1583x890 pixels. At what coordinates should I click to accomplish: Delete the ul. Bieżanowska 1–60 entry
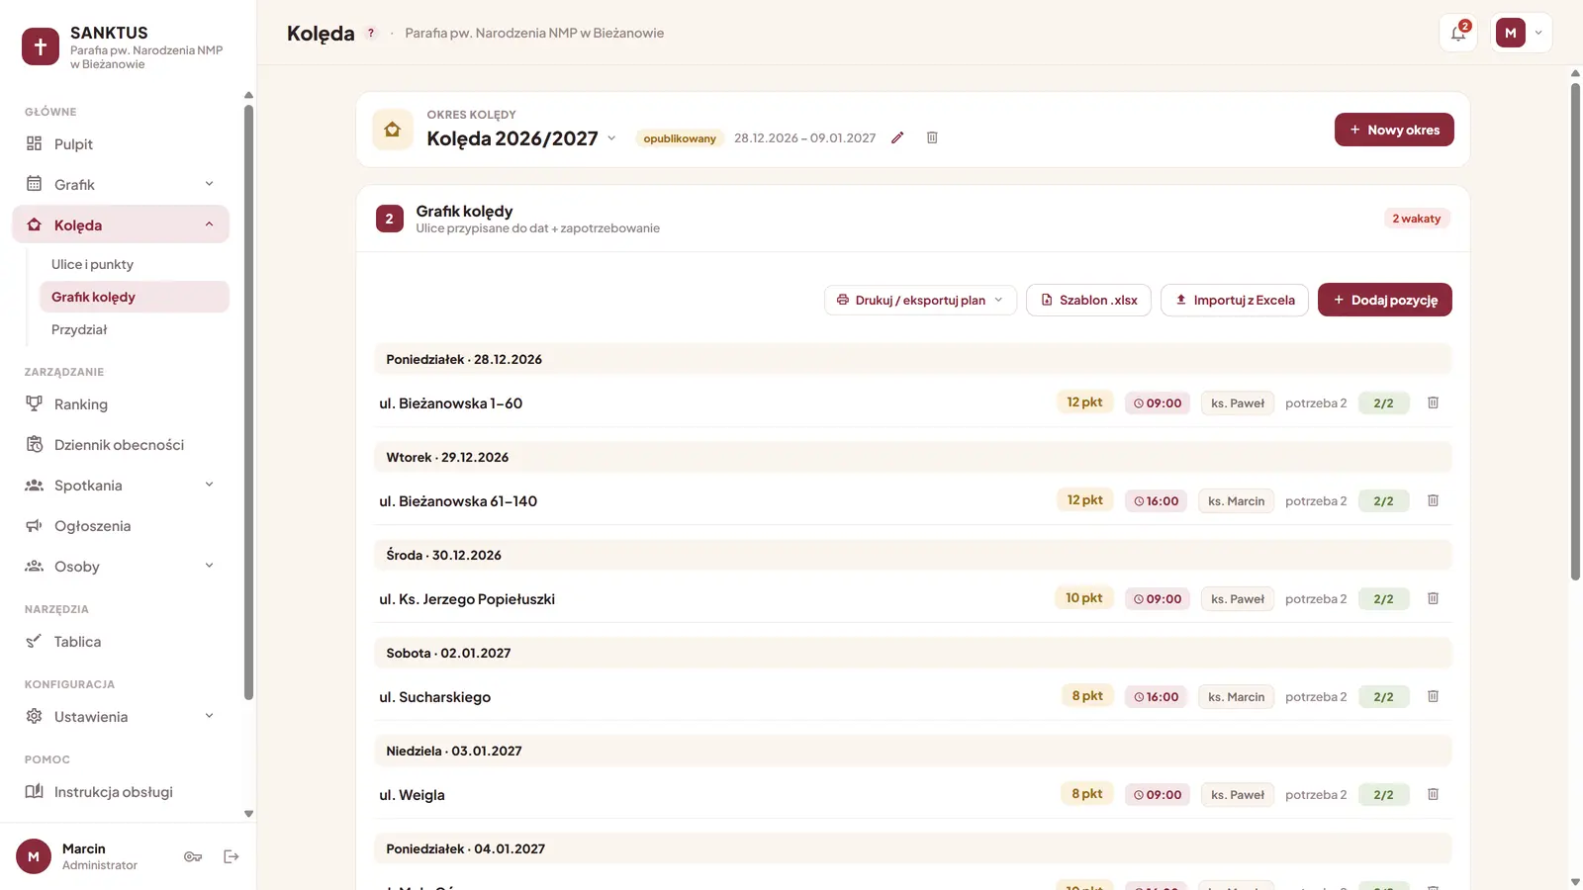coord(1433,402)
